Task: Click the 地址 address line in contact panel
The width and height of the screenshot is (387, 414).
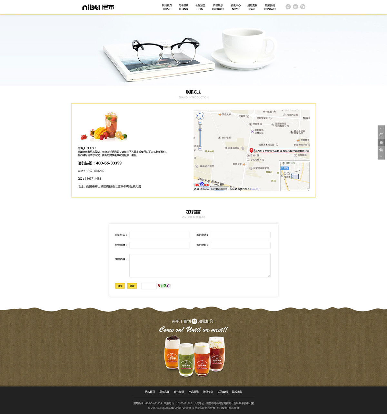Action: pos(109,187)
